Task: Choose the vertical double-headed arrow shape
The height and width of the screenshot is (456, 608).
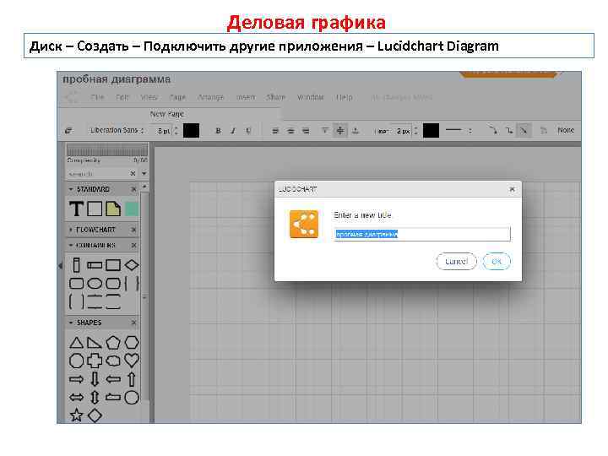Action: 95,398
